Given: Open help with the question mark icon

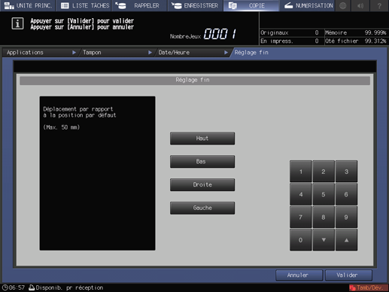Looking at the screenshot, I should click(379, 5).
